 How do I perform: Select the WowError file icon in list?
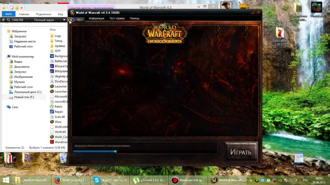[52, 142]
